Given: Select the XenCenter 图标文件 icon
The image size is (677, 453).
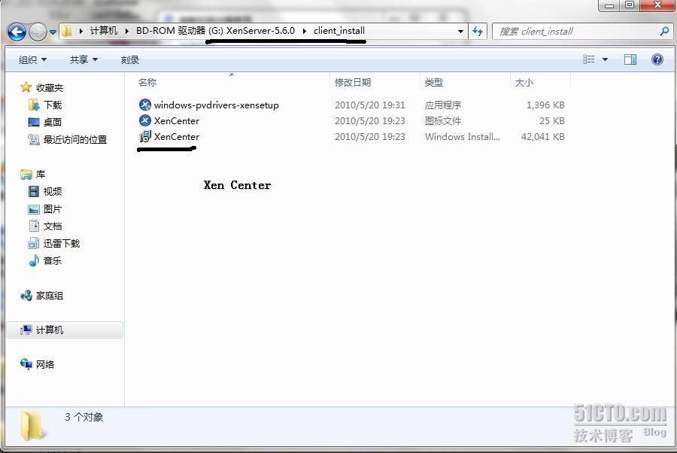Looking at the screenshot, I should (x=145, y=120).
